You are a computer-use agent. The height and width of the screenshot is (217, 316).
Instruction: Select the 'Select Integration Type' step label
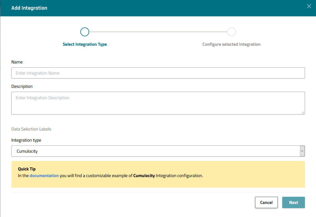(x=85, y=44)
